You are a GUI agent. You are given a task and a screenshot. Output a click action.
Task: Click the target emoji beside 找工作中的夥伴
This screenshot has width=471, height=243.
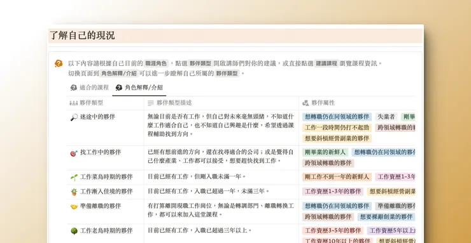click(74, 153)
